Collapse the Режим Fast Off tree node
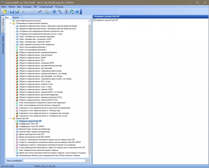Image resolution: width=209 pixels, height=168 pixels. (x=11, y=118)
